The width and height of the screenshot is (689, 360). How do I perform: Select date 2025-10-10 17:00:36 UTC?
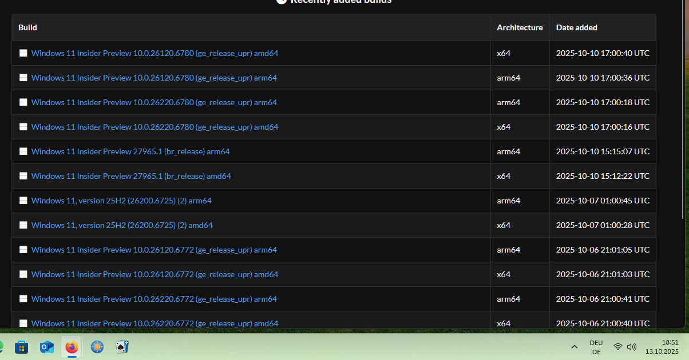click(x=603, y=78)
